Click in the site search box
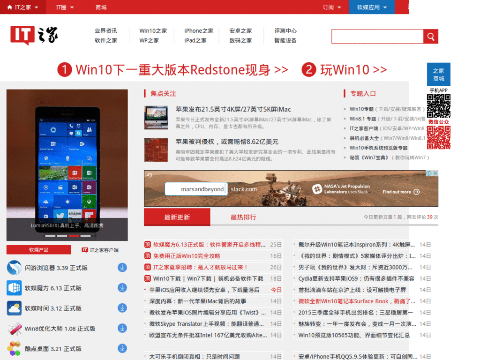Viewport: 480px width, 360px height. tap(377, 37)
